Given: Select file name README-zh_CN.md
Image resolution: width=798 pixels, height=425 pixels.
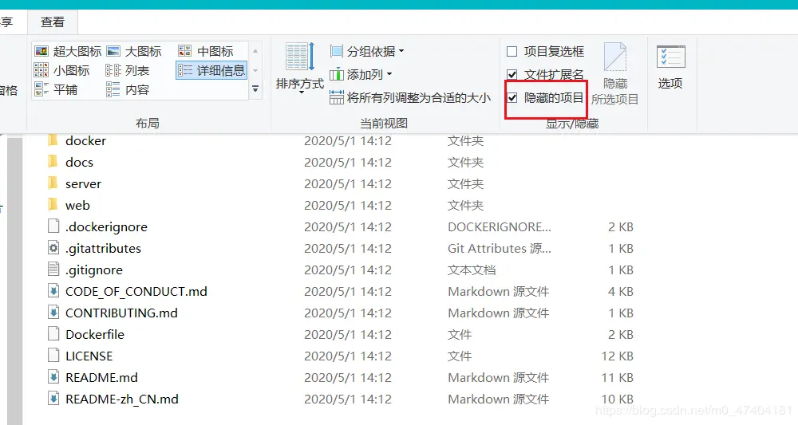Looking at the screenshot, I should tap(122, 399).
